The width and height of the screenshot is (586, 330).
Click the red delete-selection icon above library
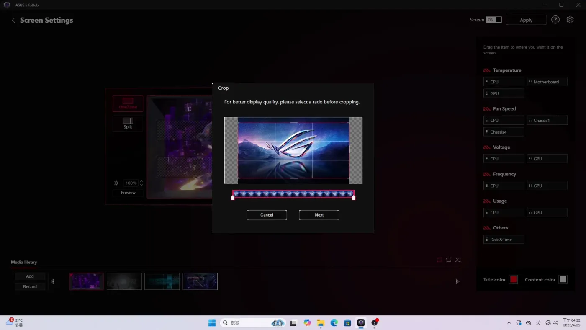click(x=439, y=260)
